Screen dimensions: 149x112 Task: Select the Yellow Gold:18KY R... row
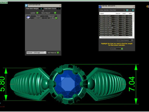(116, 24)
